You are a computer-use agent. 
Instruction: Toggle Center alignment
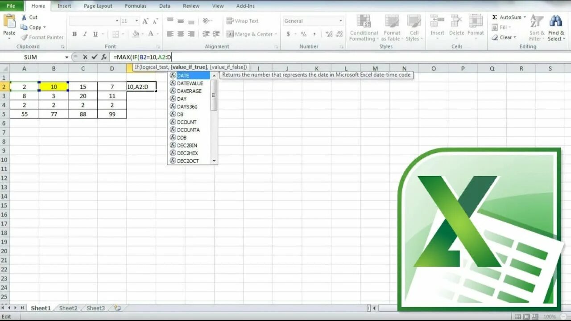point(181,34)
